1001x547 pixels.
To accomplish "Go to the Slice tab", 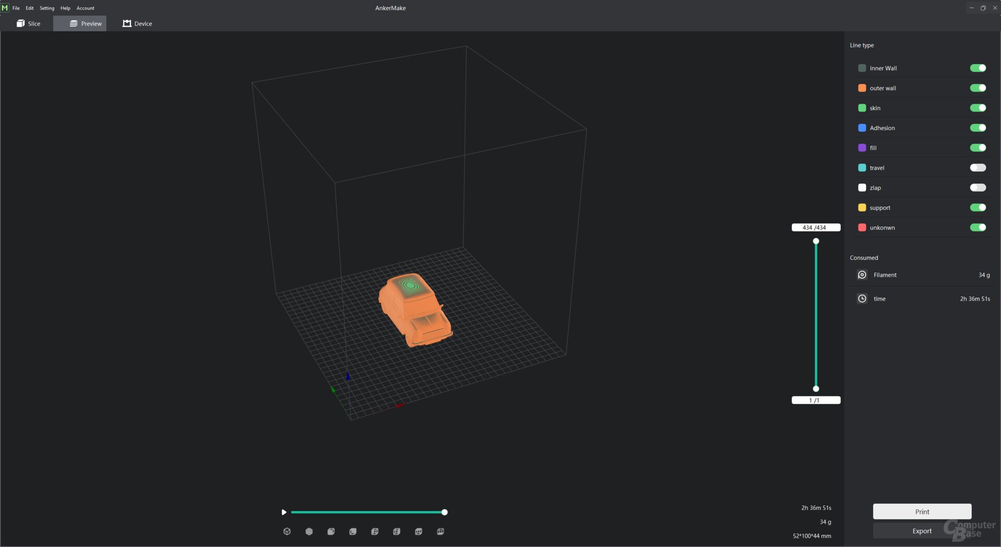I will (x=28, y=23).
